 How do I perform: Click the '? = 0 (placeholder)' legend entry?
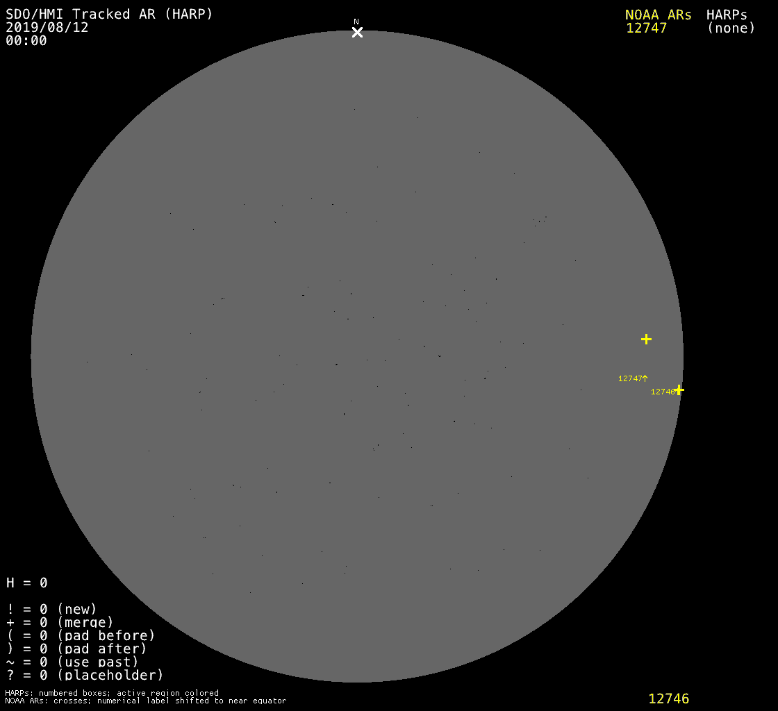tap(85, 674)
